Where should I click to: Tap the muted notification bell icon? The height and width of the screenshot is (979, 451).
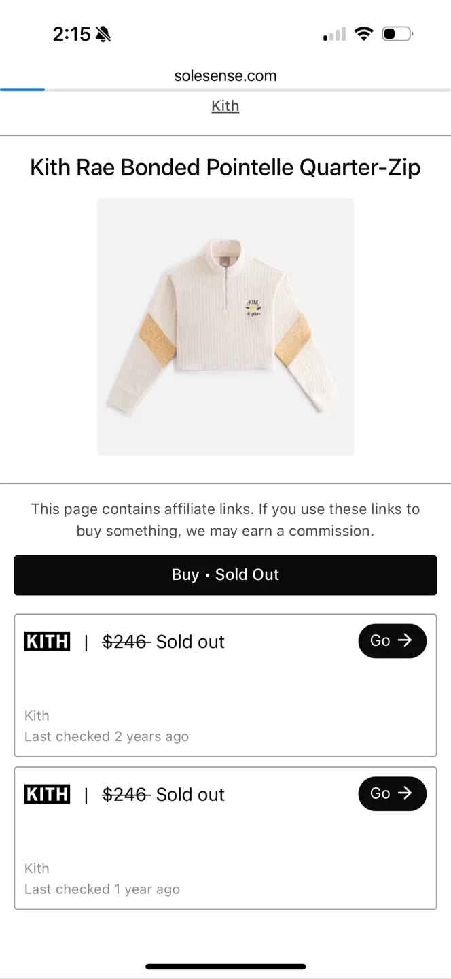pyautogui.click(x=103, y=33)
